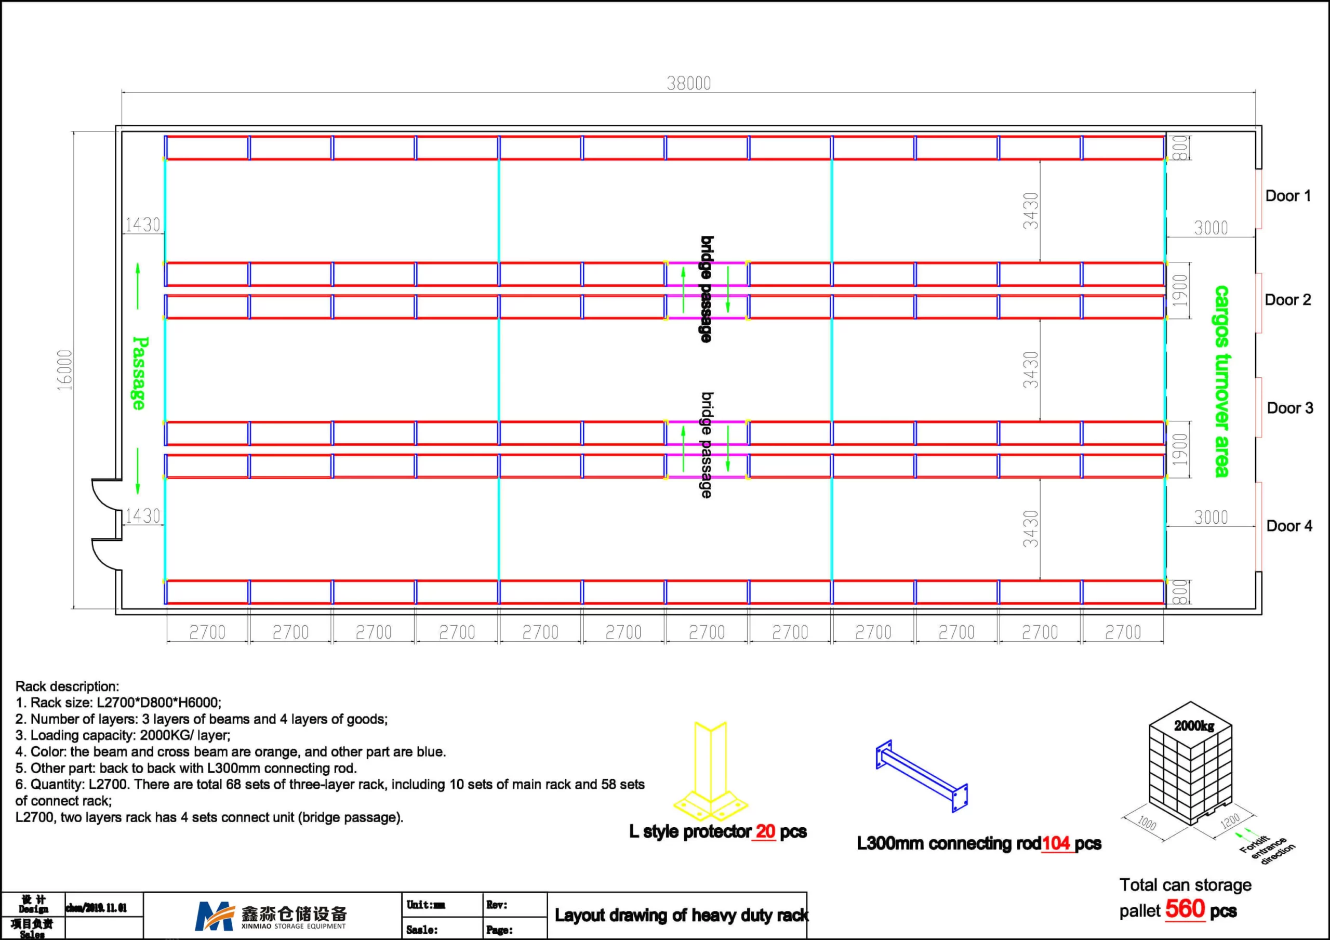Click 'Layout drawing of heavy duty rack' title
The width and height of the screenshot is (1330, 940).
pos(681,915)
